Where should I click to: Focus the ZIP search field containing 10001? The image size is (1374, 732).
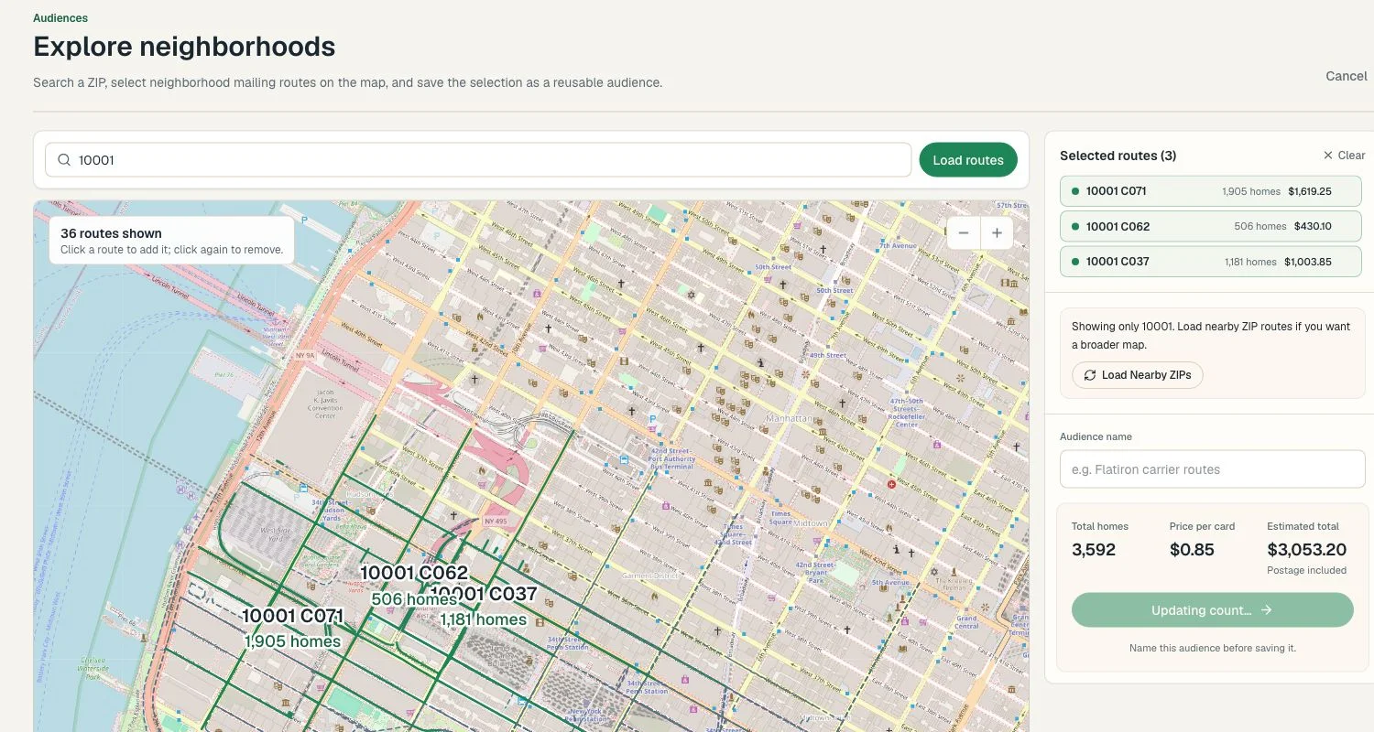pyautogui.click(x=478, y=160)
